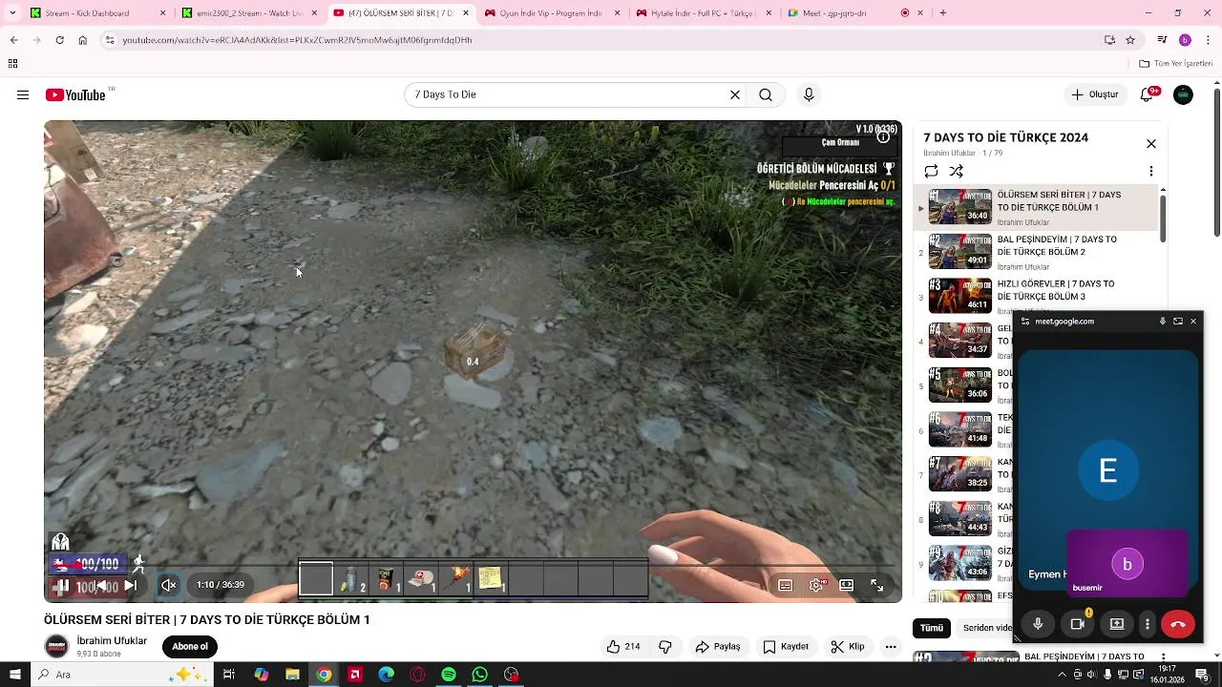The image size is (1222, 687).
Task: Click the Paylaş share button
Action: [718, 647]
